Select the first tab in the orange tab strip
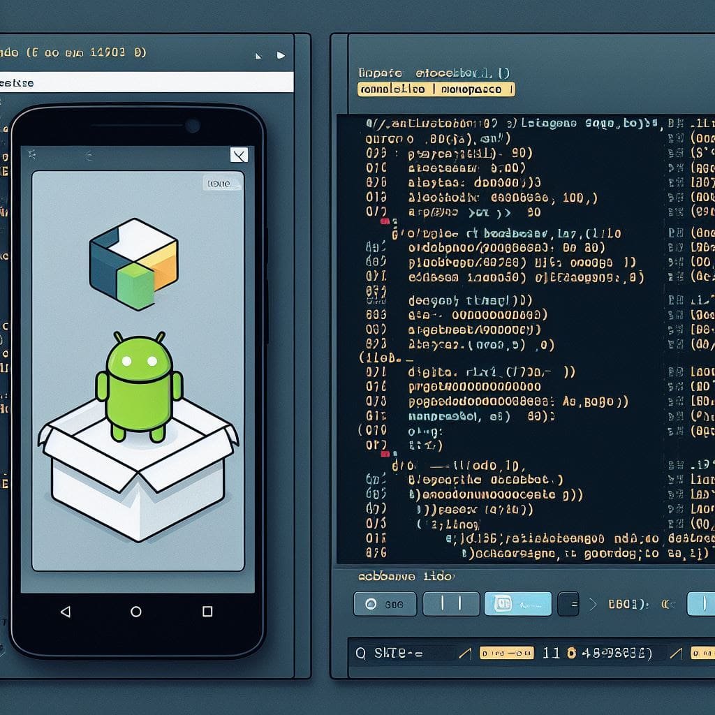 click(392, 89)
